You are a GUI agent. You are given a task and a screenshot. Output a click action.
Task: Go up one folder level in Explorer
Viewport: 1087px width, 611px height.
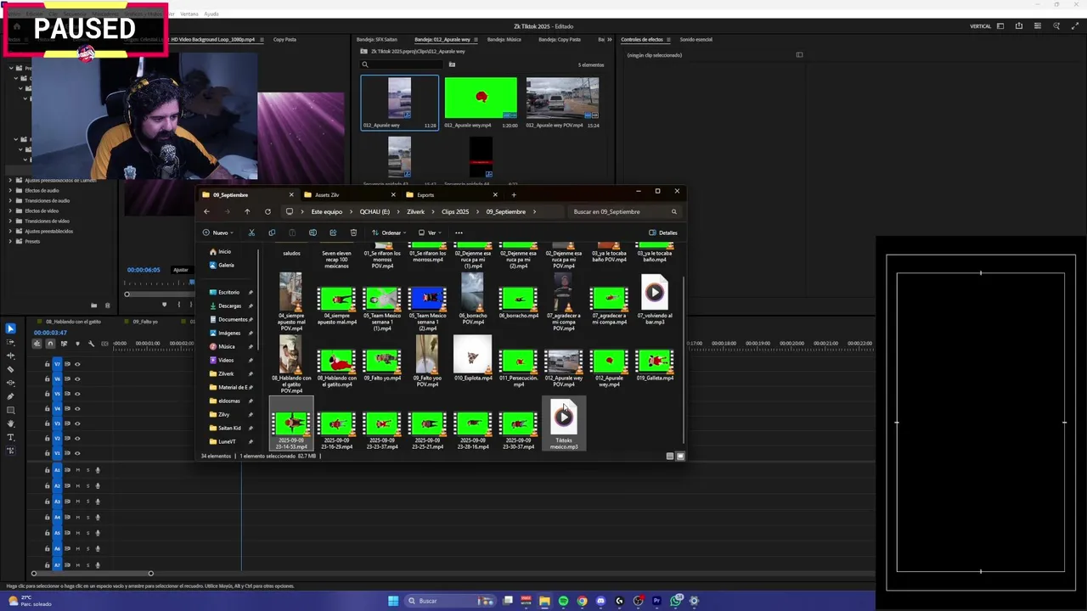(x=247, y=211)
